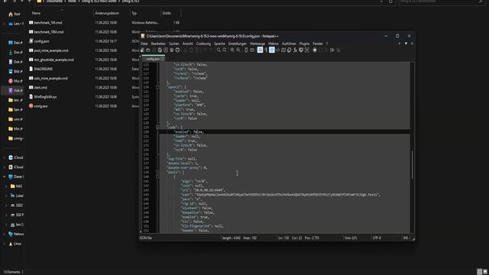Open Musik pinned folder in Explorer sidebar
This screenshot has height=275, width=489.
[15, 81]
